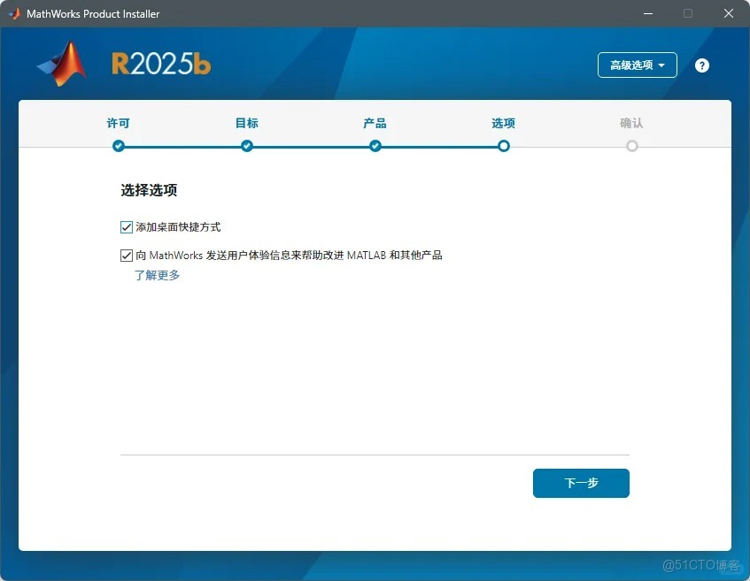The image size is (750, 581).
Task: Click the 确认 step gray circle
Action: tap(631, 146)
